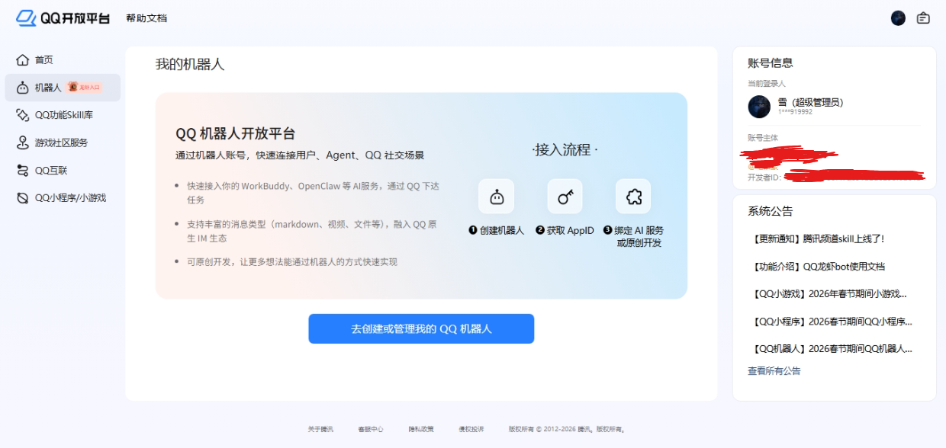Click the 绑定 AI 服务或原创开发 step label
946x448 pixels.
coord(634,236)
